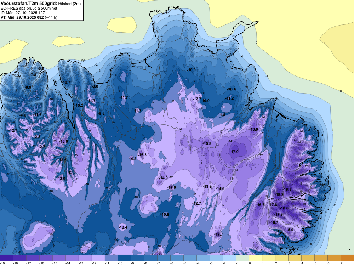Click the '-18' tick label on the legend bar
354x265 pixels.
pos(16,263)
